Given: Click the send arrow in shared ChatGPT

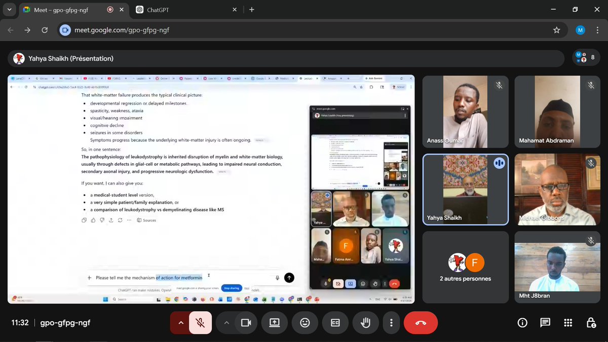Looking at the screenshot, I should click(289, 277).
